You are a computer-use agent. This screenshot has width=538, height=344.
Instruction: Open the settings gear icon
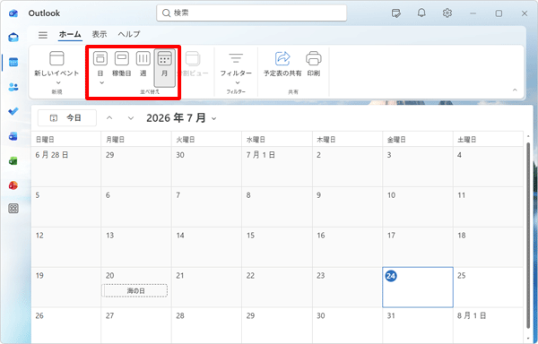(x=447, y=13)
